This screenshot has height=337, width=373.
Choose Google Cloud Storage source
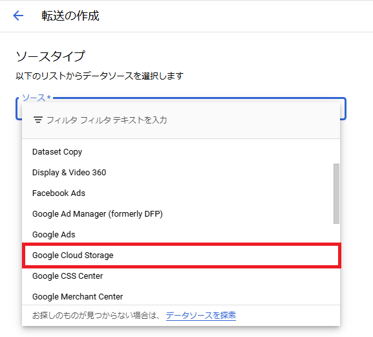(x=182, y=255)
